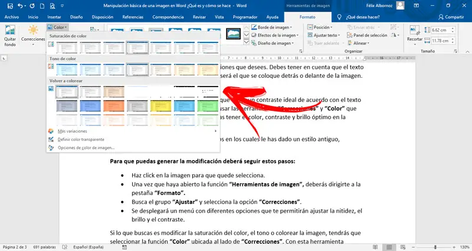Open the Panel de selección
Image resolution: width=472 pixels, height=251 pixels.
coord(367,35)
